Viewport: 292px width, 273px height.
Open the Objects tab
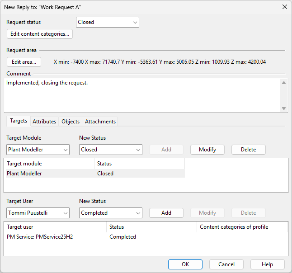71,122
